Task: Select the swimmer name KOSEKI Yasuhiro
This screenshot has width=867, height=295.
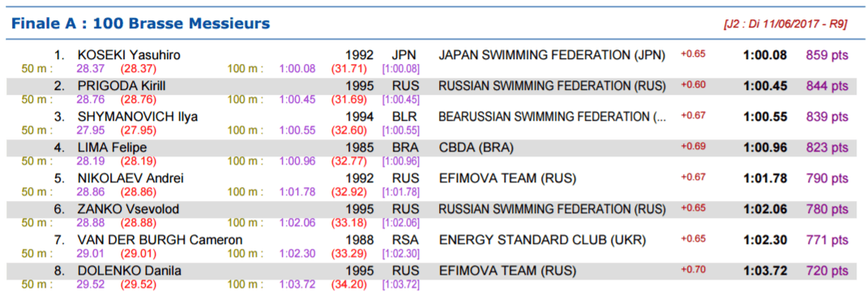Action: coord(129,55)
